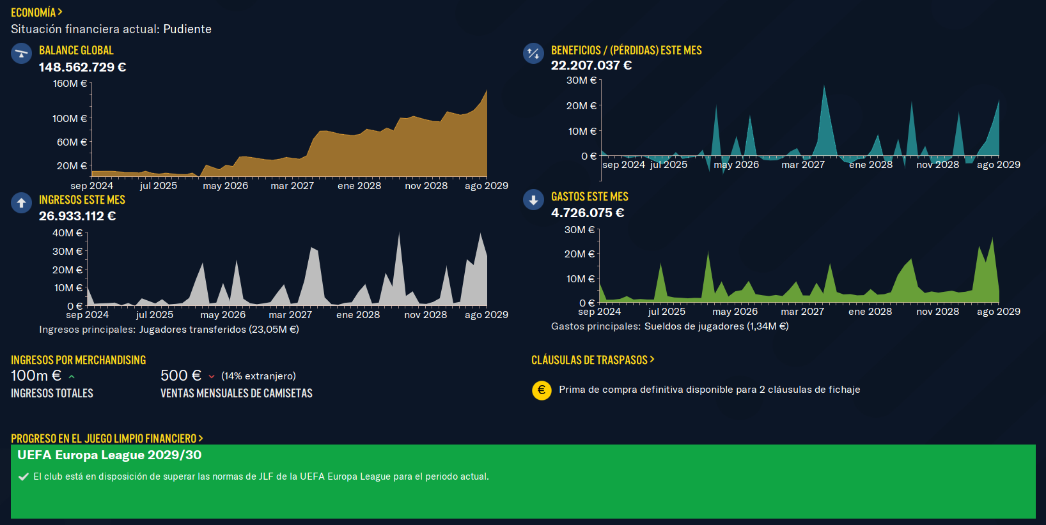Screen dimensions: 1046x525
Task: Click the 26.933.112 € income value
Action: click(77, 216)
